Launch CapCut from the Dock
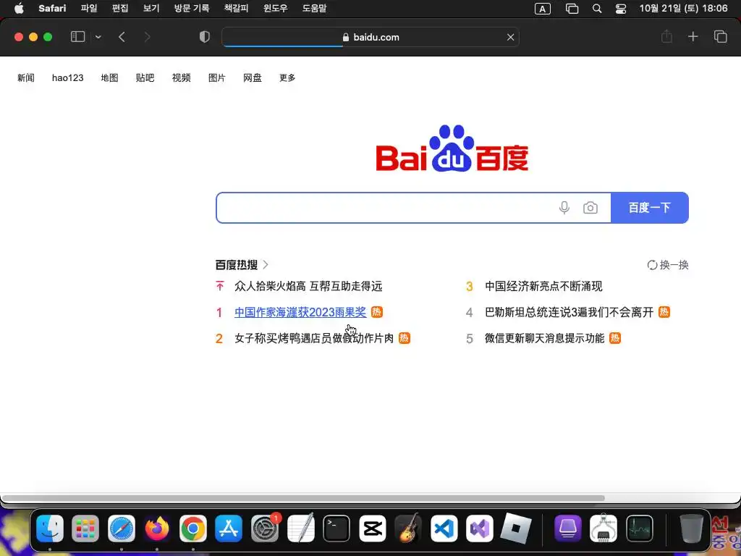The width and height of the screenshot is (741, 556). tap(373, 528)
